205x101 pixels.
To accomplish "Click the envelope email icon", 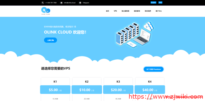I will pyautogui.click(x=61, y=3).
